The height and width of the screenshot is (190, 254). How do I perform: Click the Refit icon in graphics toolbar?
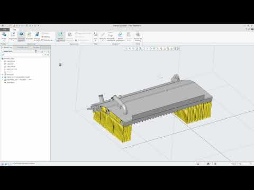(126, 49)
